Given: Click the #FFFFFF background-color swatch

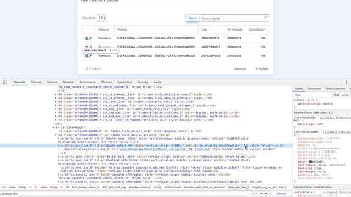Looking at the screenshot, I should pyautogui.click(x=327, y=138).
